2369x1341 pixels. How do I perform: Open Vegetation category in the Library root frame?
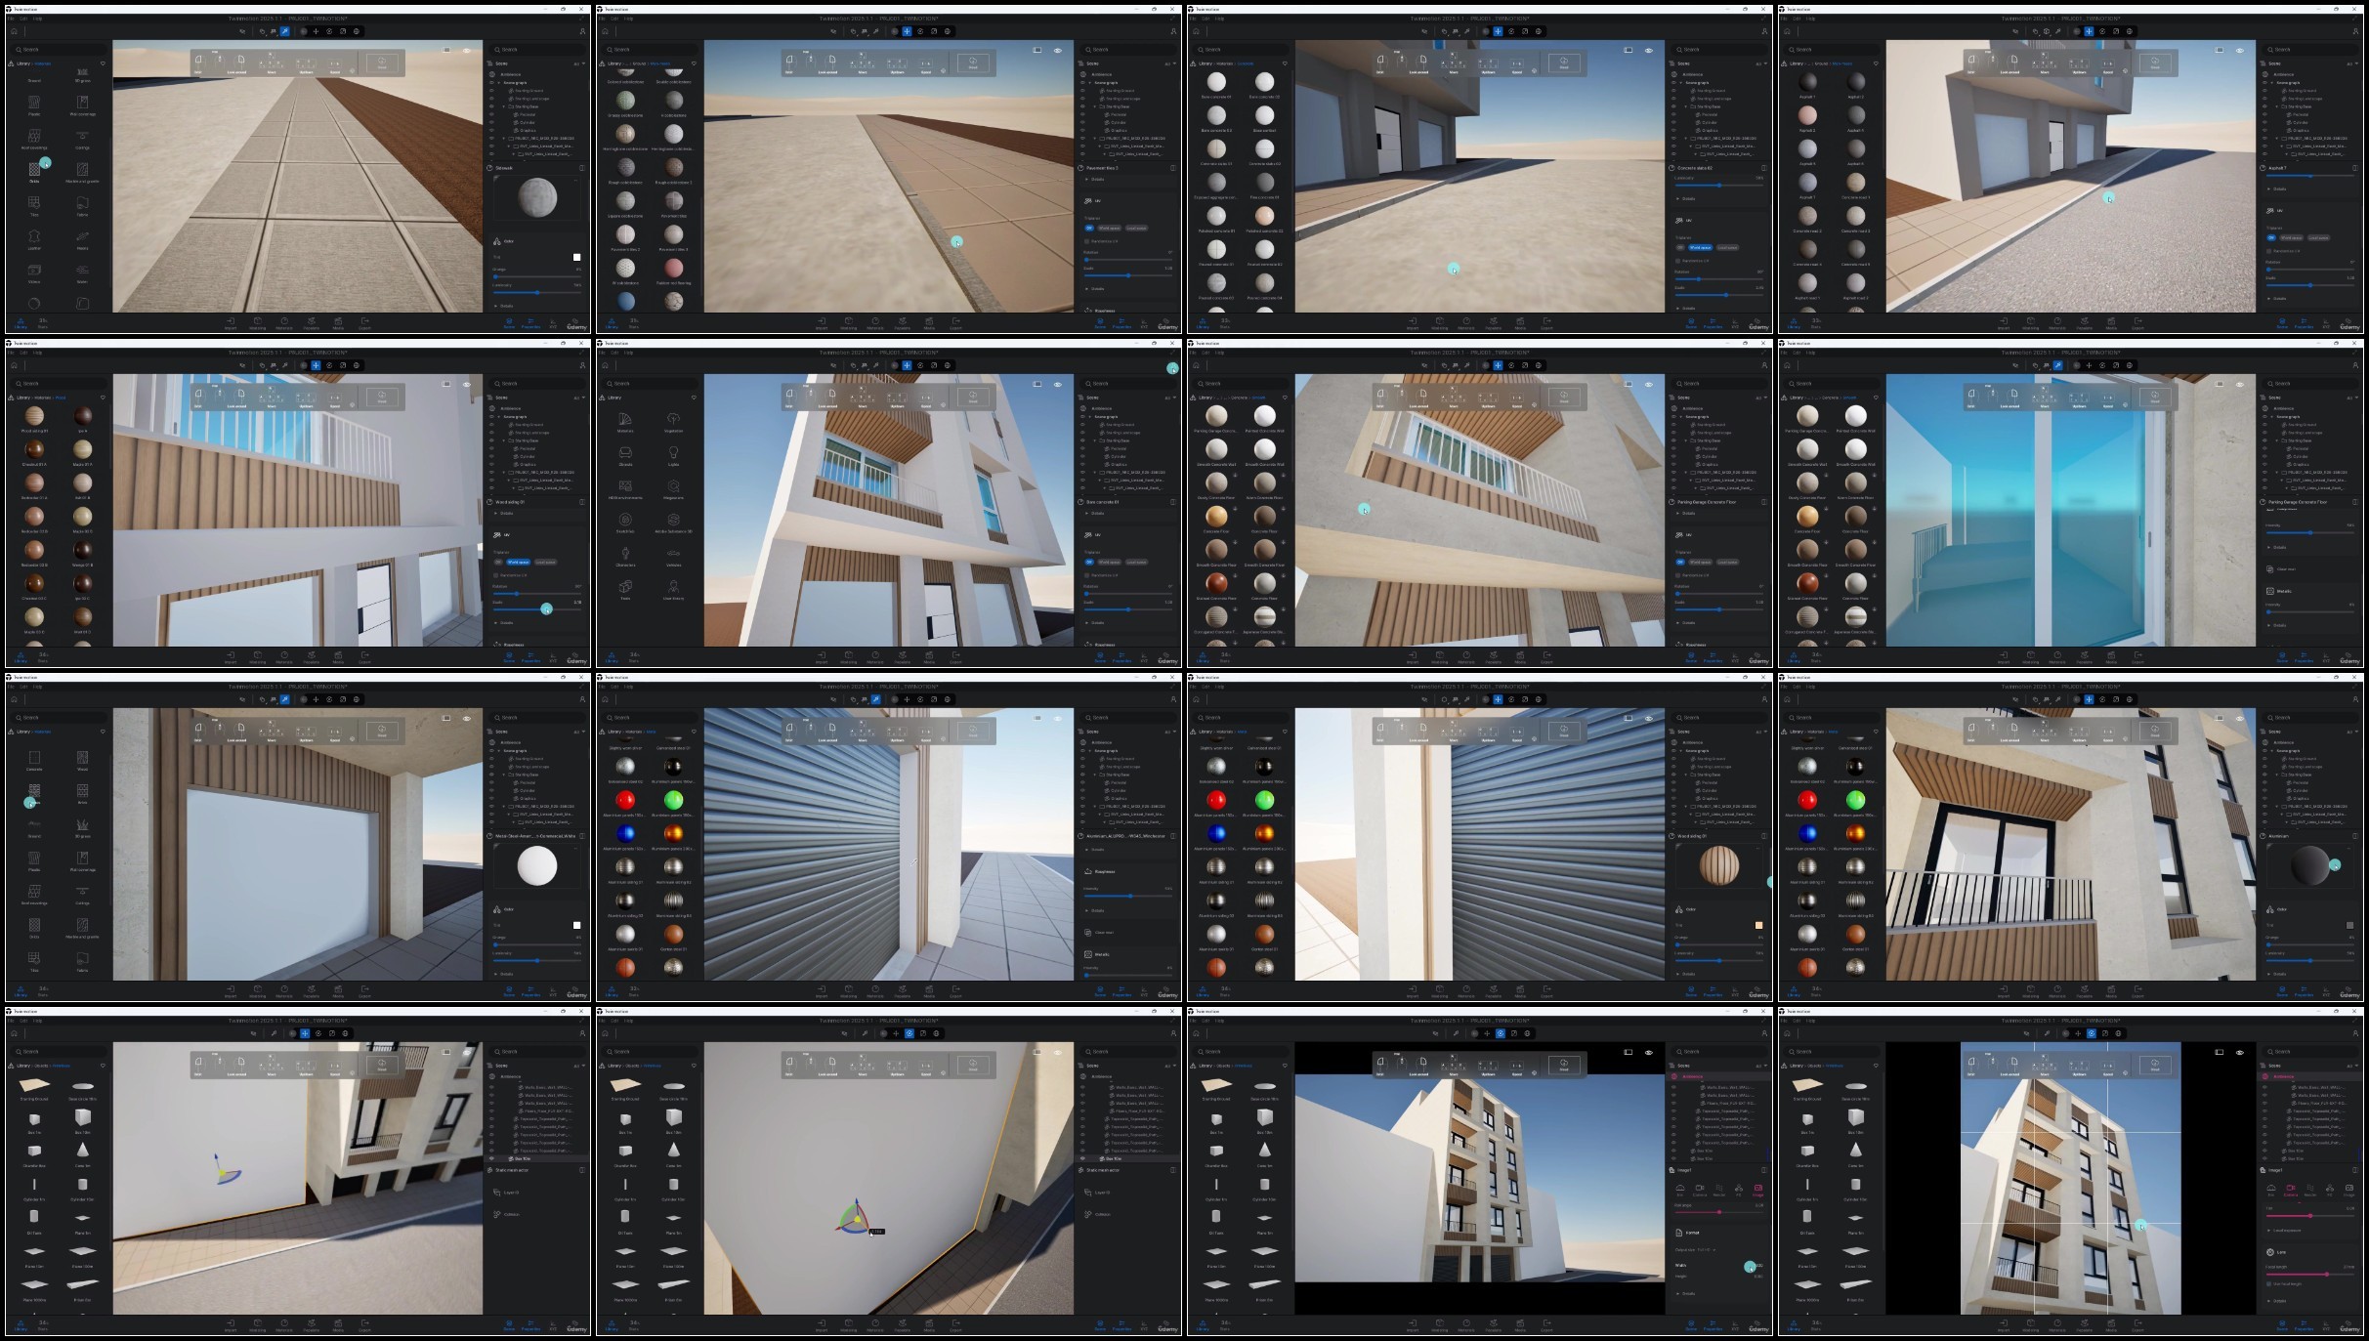coord(673,422)
